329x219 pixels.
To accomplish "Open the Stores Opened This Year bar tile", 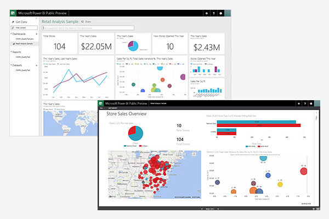I will (207, 66).
